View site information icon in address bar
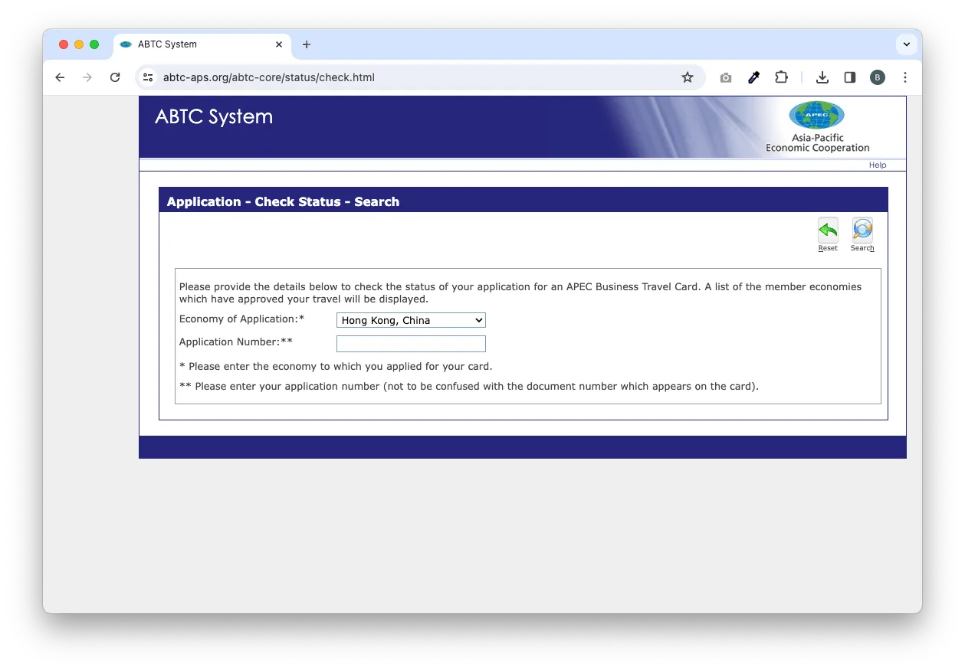Image resolution: width=965 pixels, height=670 pixels. 149,77
